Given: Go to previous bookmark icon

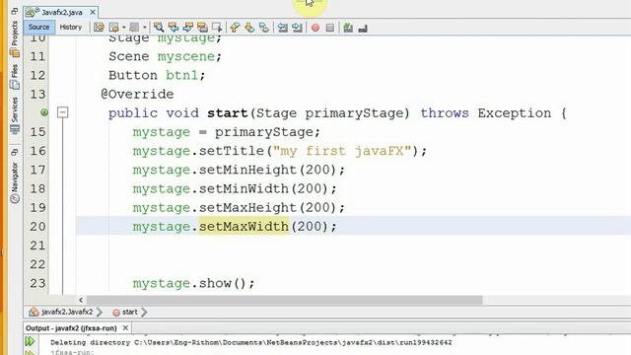Looking at the screenshot, I should coord(235,28).
